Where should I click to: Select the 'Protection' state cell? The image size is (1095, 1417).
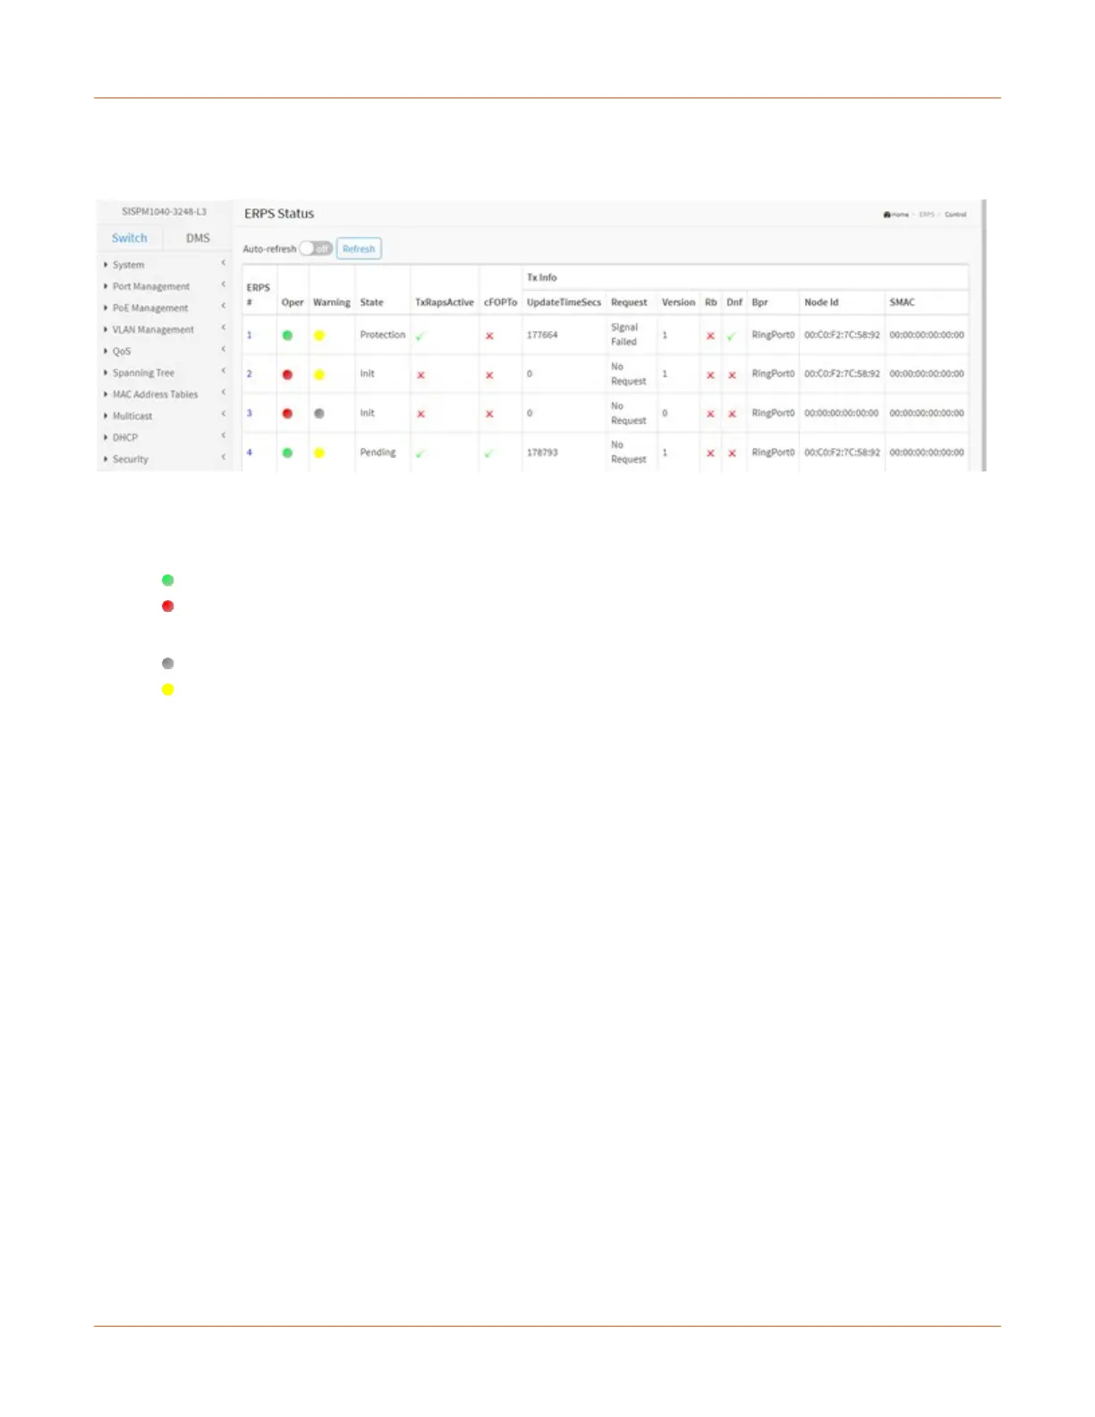(382, 335)
